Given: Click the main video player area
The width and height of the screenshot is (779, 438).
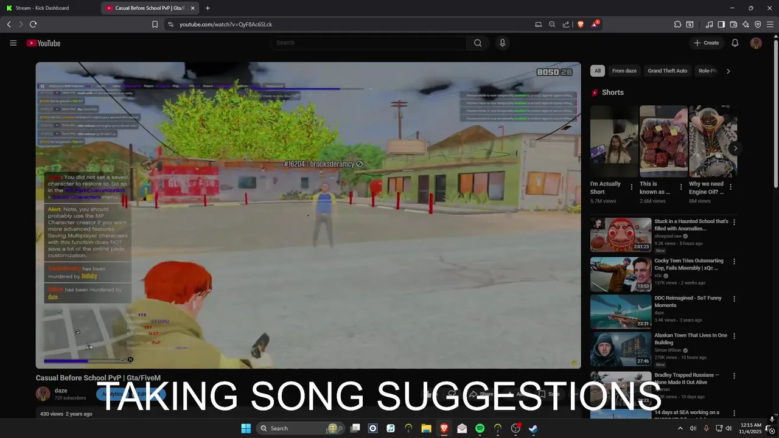Looking at the screenshot, I should click(x=308, y=215).
